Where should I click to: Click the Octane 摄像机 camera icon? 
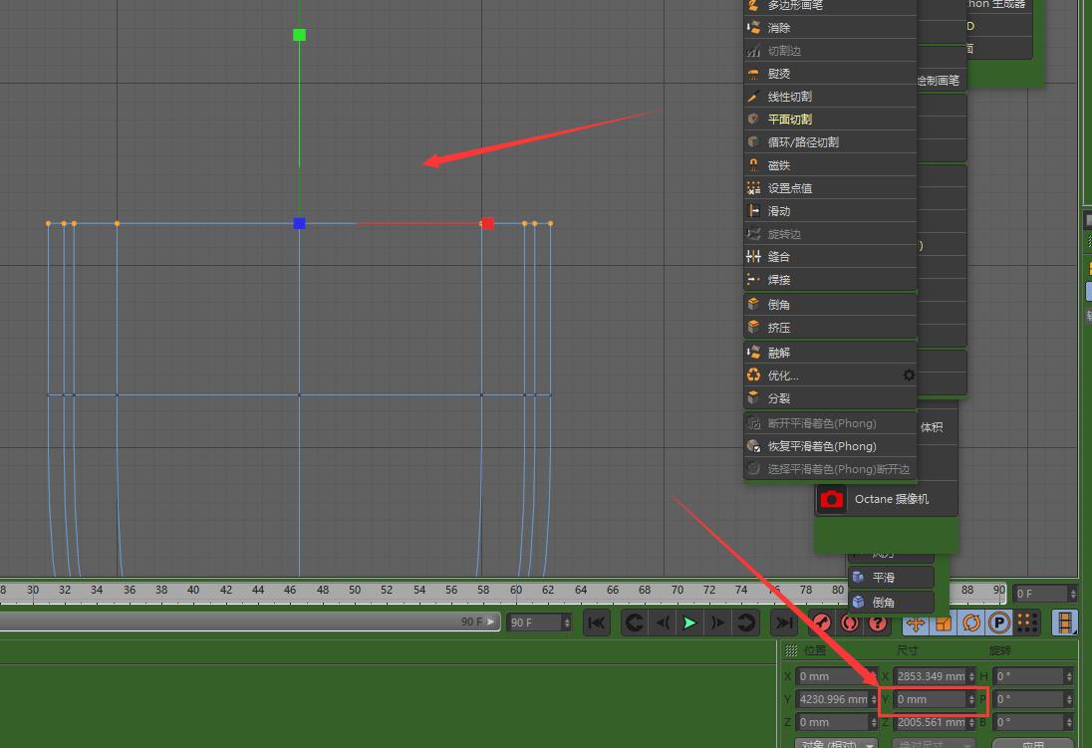tap(831, 499)
